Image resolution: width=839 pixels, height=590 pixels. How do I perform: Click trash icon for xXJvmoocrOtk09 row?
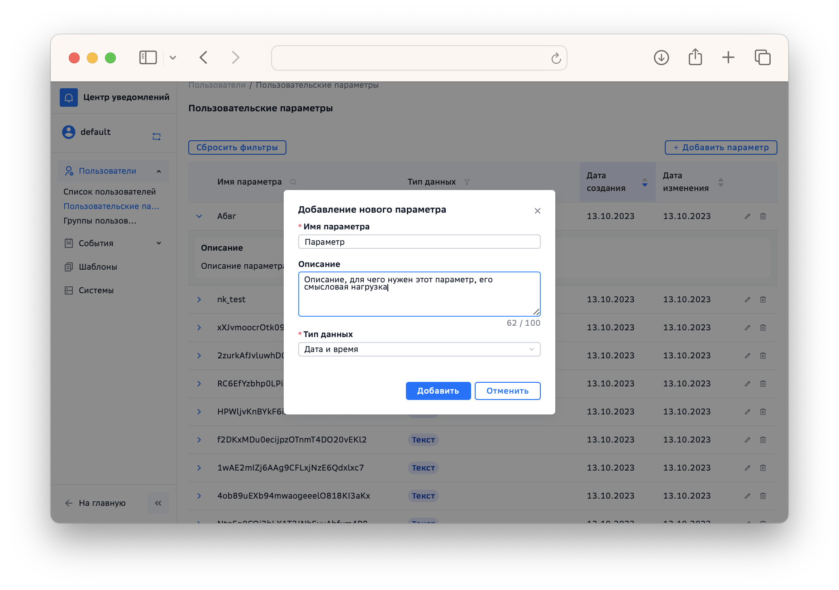[x=763, y=328]
